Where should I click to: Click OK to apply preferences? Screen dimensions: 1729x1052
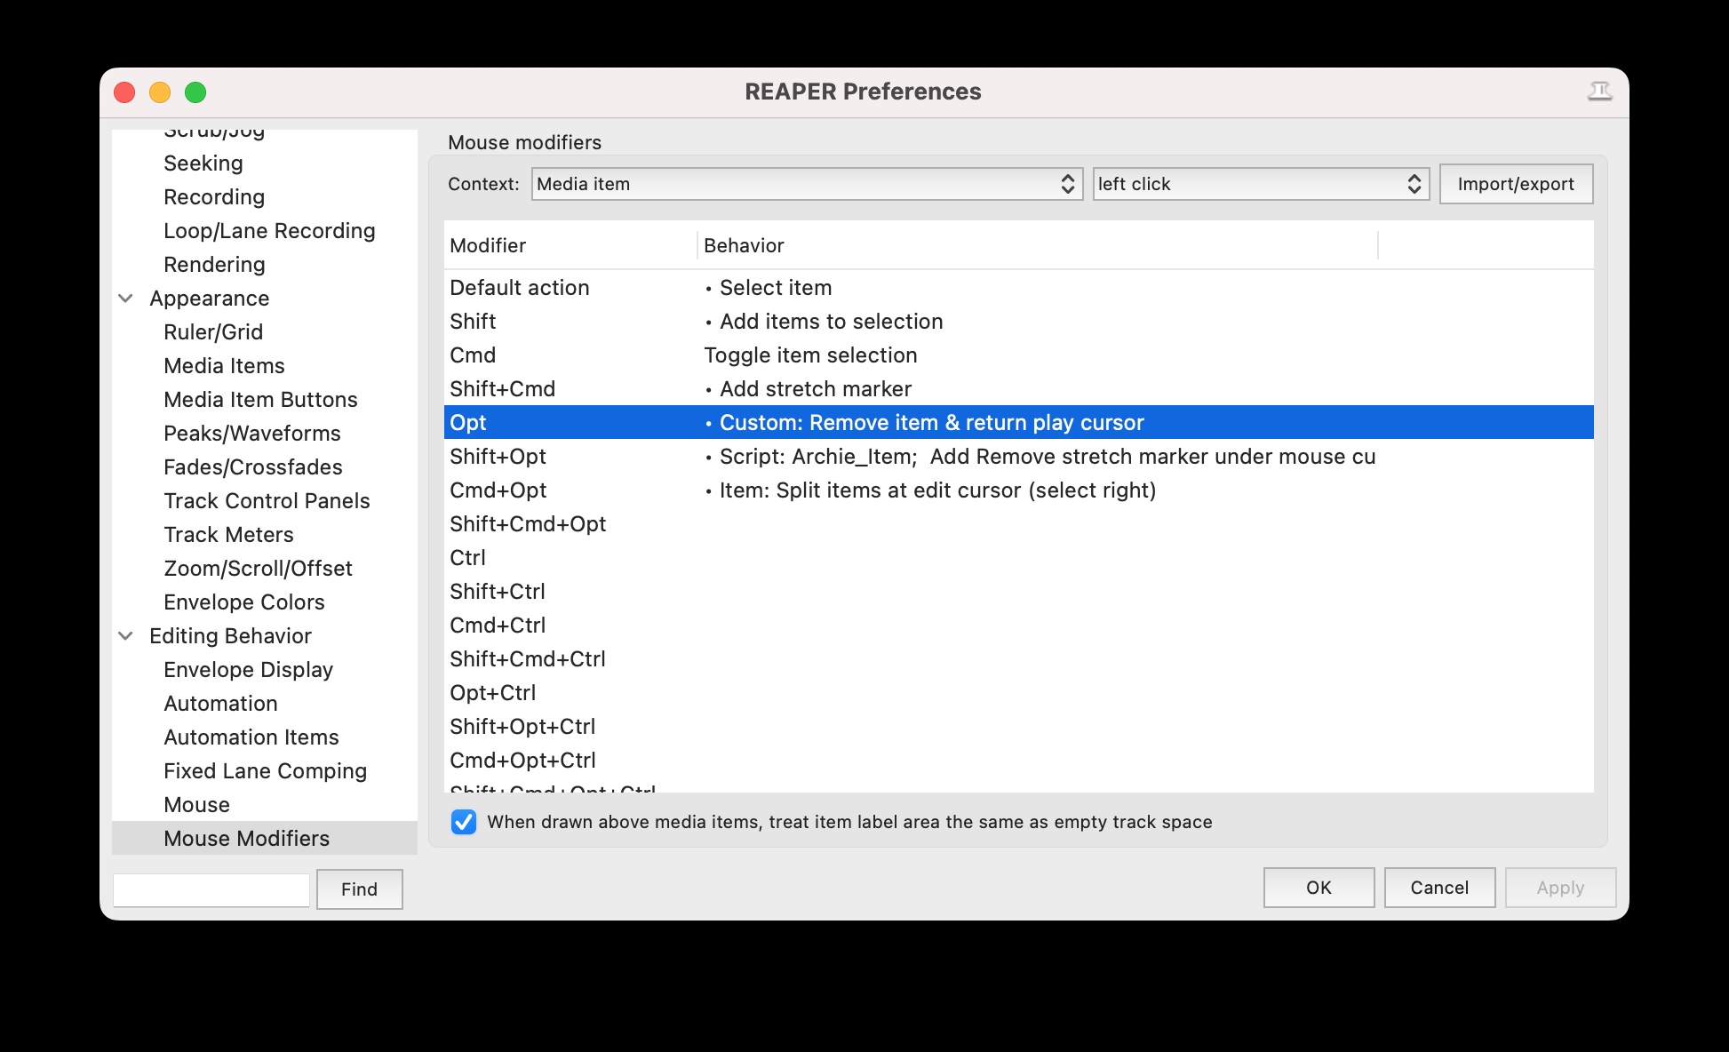tap(1318, 888)
